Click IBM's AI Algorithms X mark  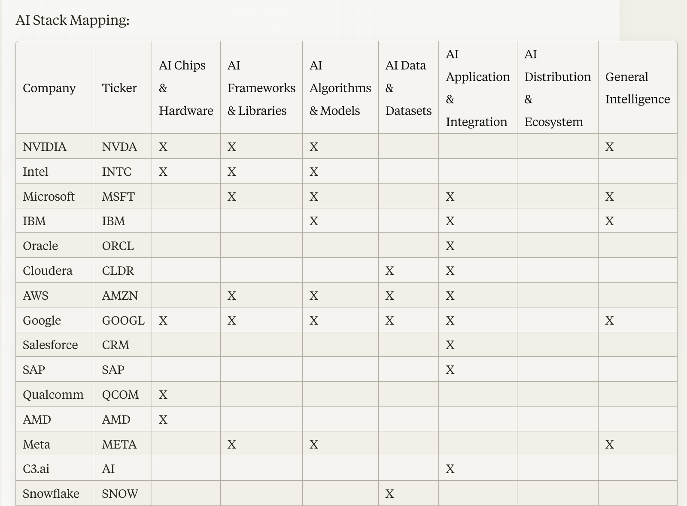pos(314,221)
